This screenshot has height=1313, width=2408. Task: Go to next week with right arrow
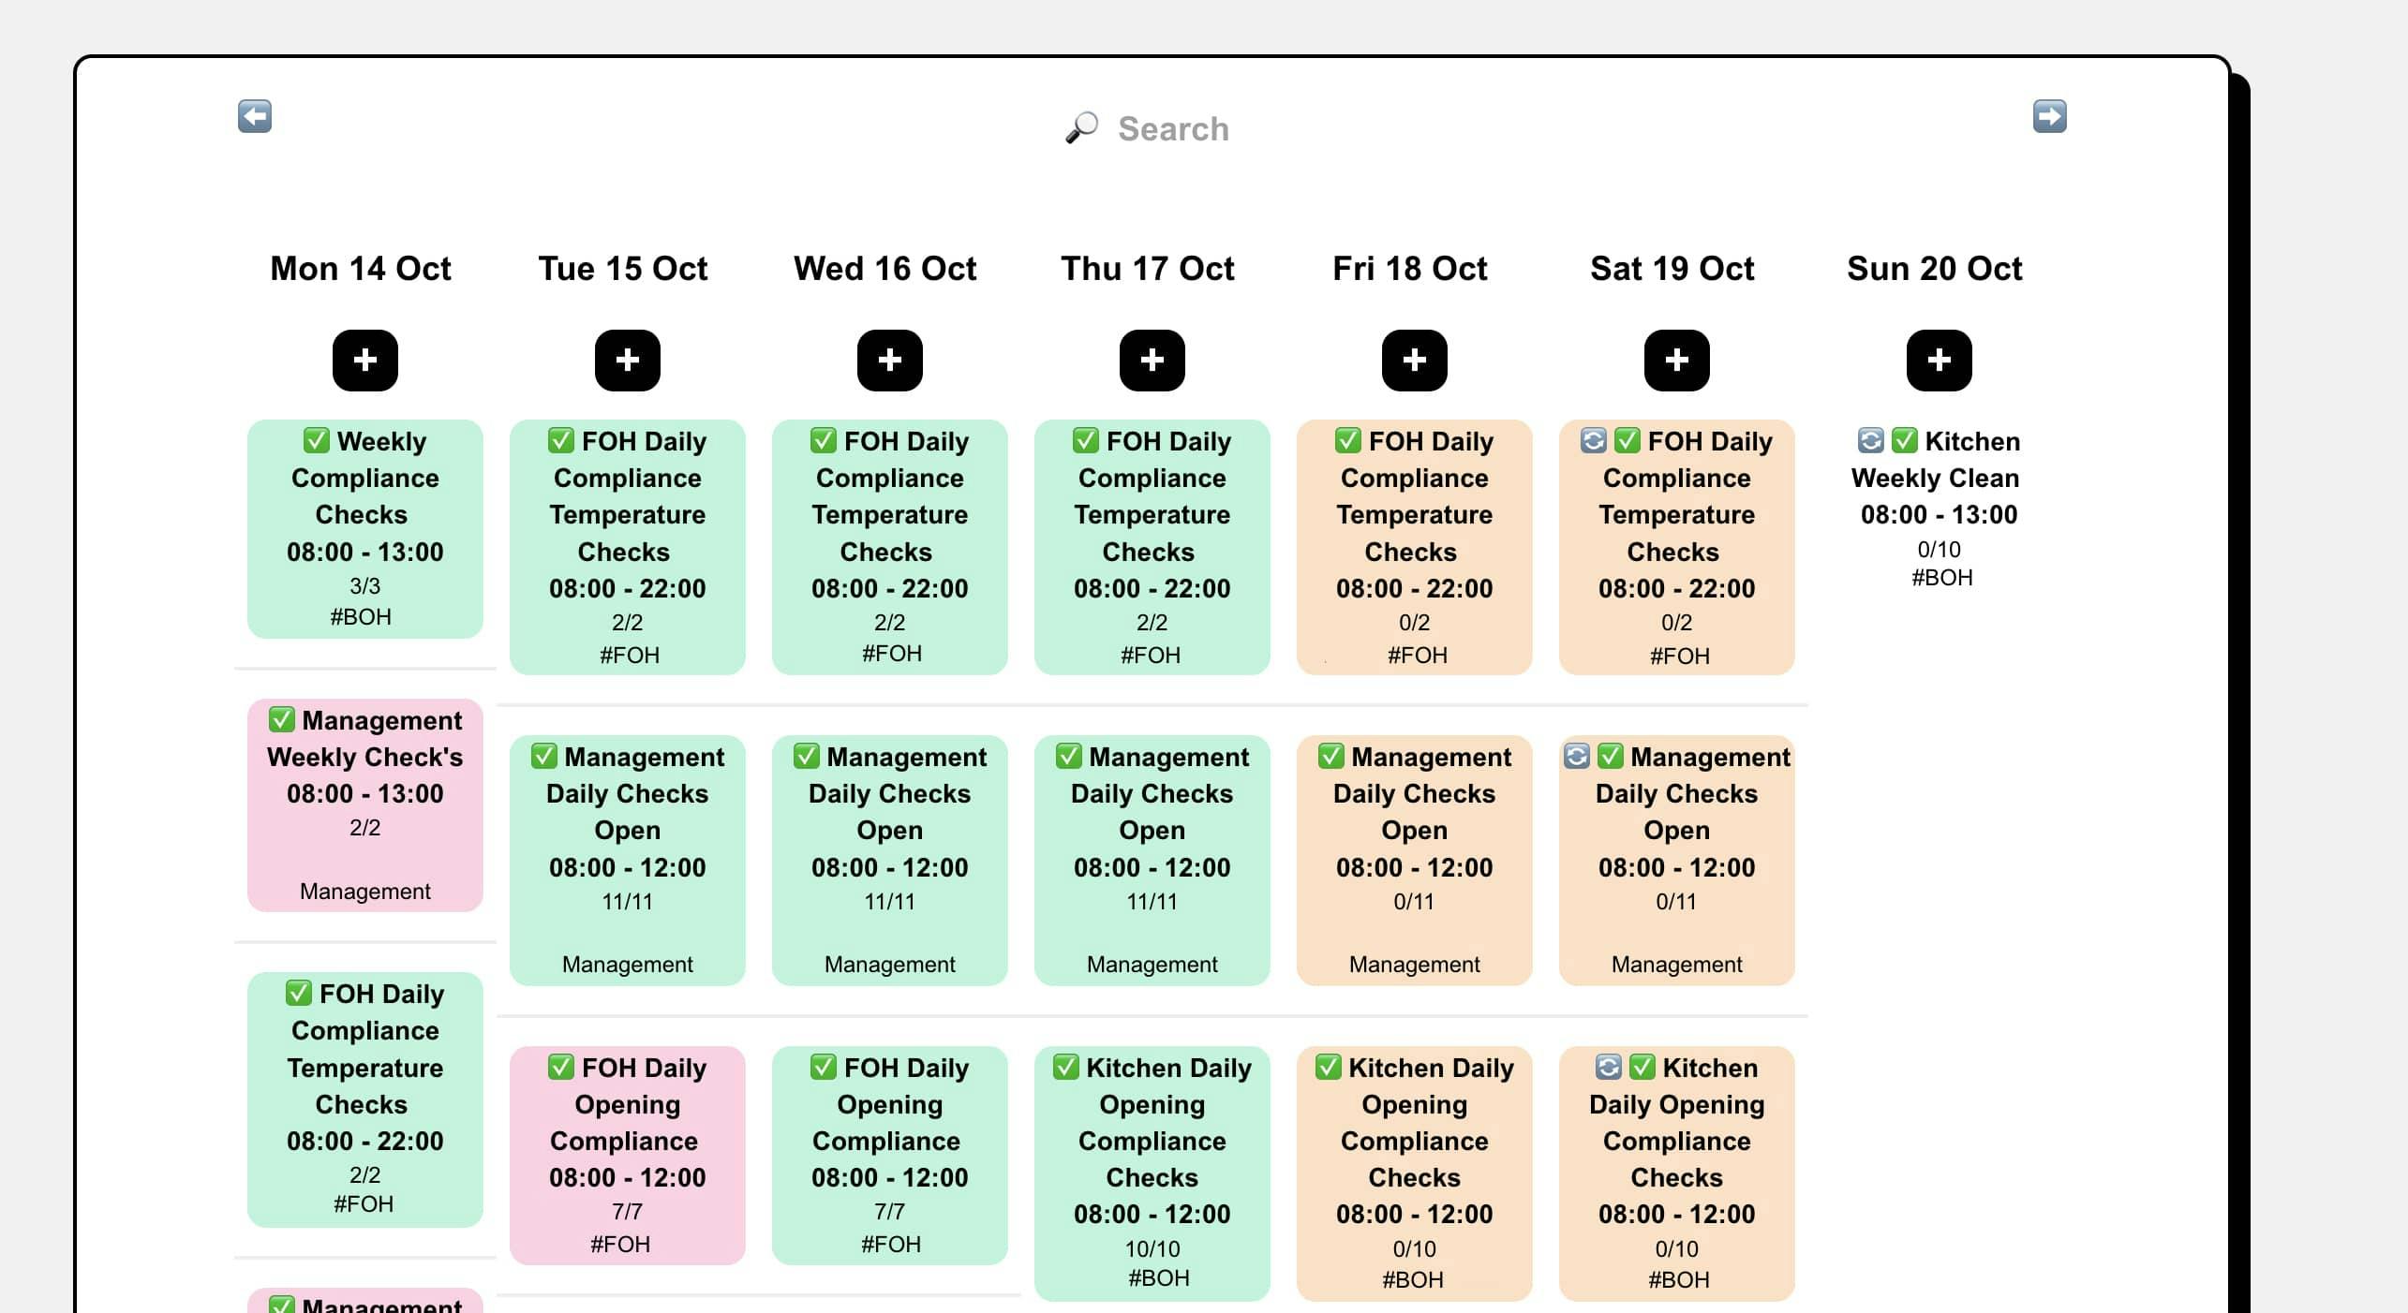(x=2049, y=116)
